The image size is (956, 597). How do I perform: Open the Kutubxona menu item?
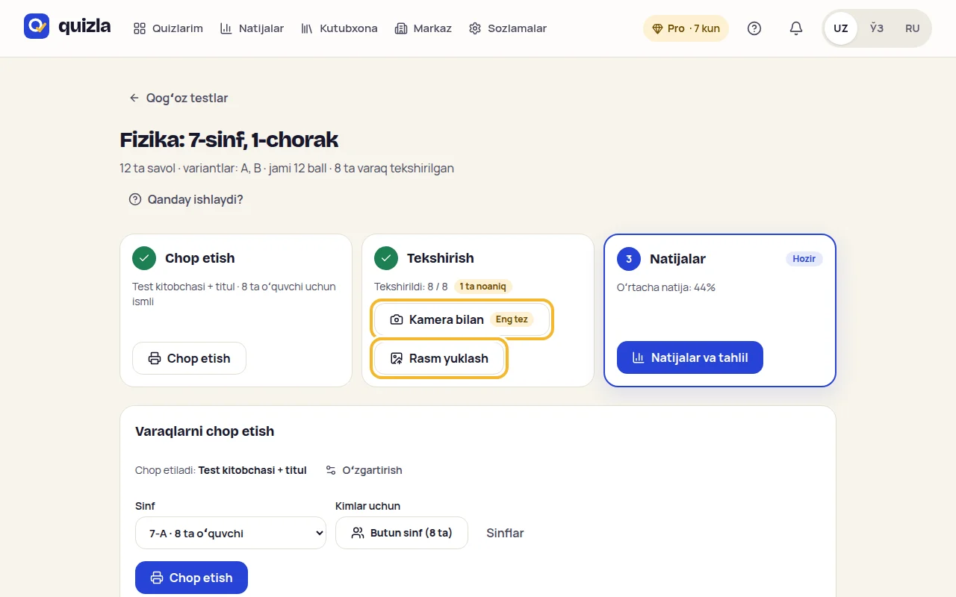[x=339, y=28]
